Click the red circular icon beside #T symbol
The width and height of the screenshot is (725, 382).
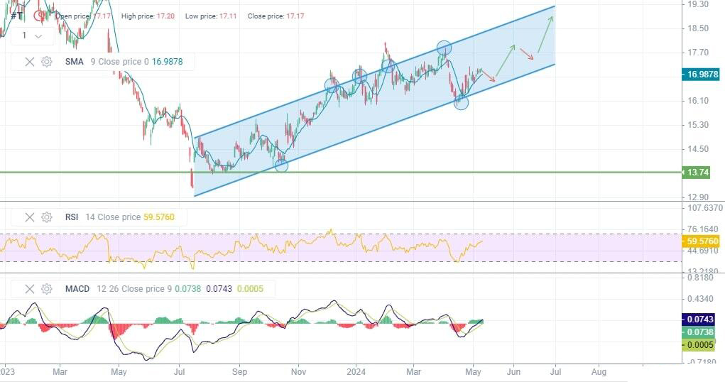click(x=40, y=16)
